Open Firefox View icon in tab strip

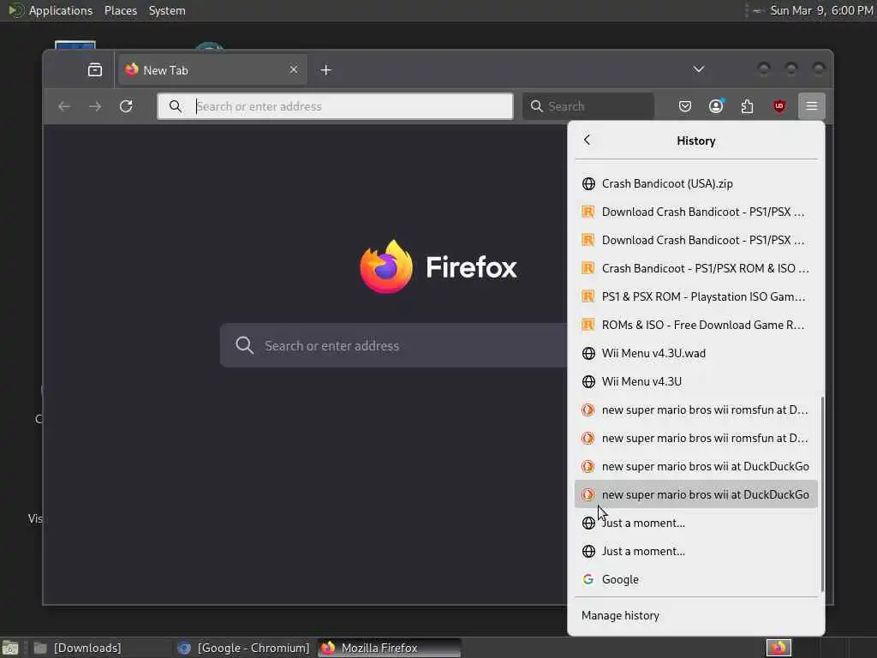pyautogui.click(x=95, y=70)
